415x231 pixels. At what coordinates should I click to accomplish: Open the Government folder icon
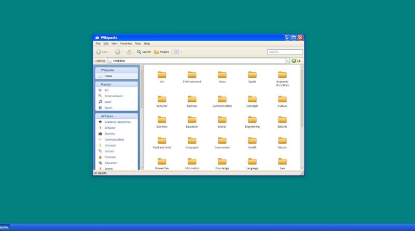[x=222, y=141]
